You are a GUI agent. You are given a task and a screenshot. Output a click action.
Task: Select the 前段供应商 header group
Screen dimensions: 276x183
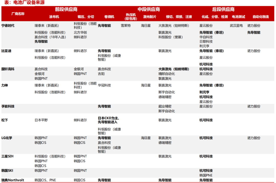point(66,9)
